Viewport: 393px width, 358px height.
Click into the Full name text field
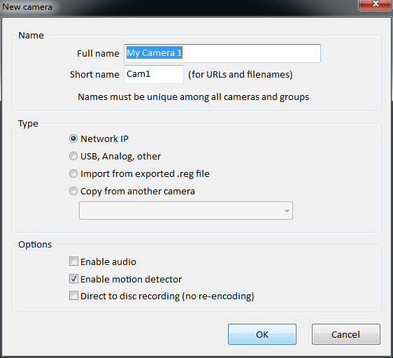[222, 53]
